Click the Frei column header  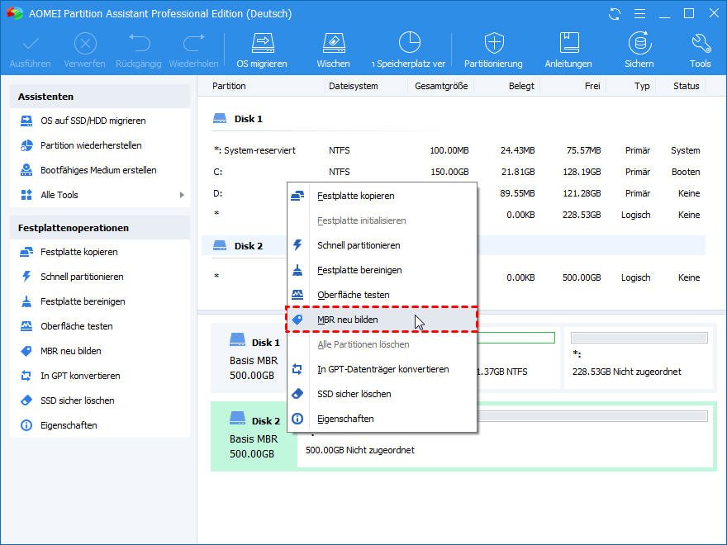click(x=592, y=86)
